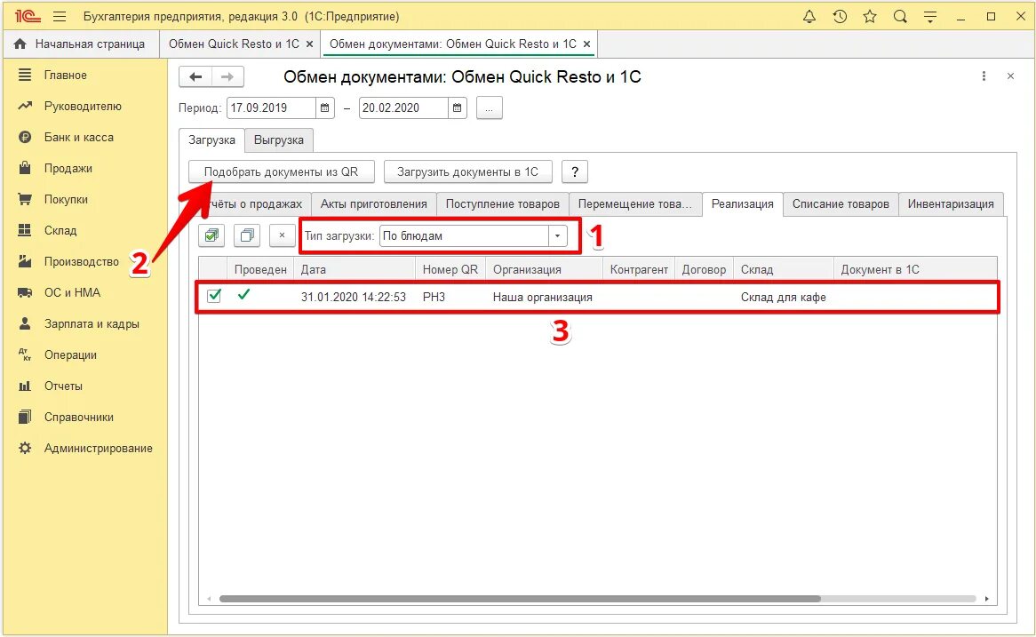
Task: Click the home icon on Начальная страница
Action: pos(20,44)
